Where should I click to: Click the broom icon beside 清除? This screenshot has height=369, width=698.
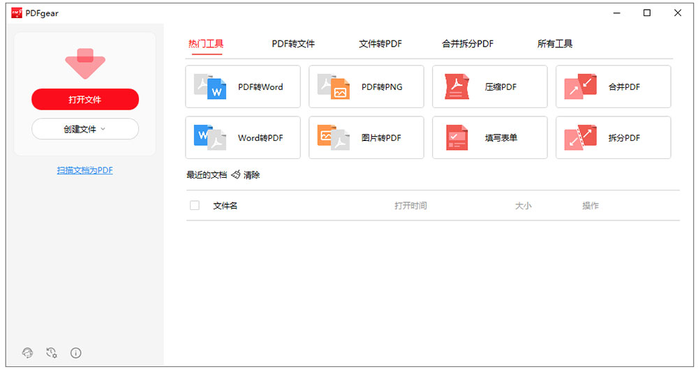[x=236, y=174]
